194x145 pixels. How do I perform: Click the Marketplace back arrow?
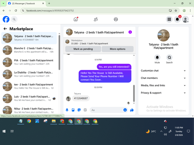(x=5, y=29)
